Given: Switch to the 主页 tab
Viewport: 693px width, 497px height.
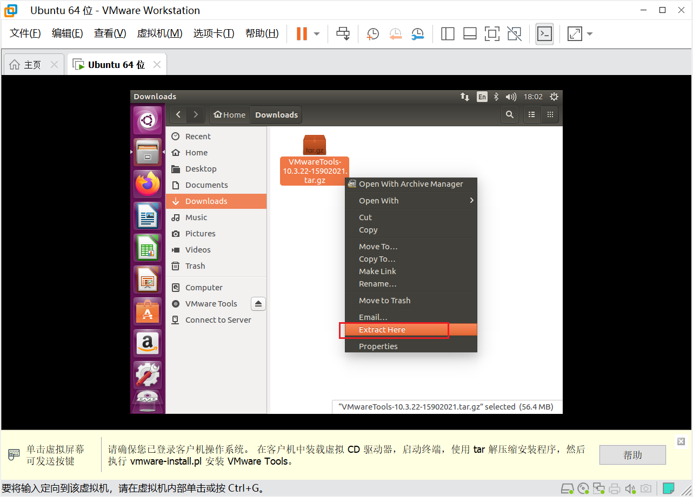Looking at the screenshot, I should point(32,65).
